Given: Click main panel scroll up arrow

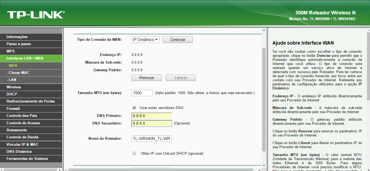Looking at the screenshot, I should (264, 30).
